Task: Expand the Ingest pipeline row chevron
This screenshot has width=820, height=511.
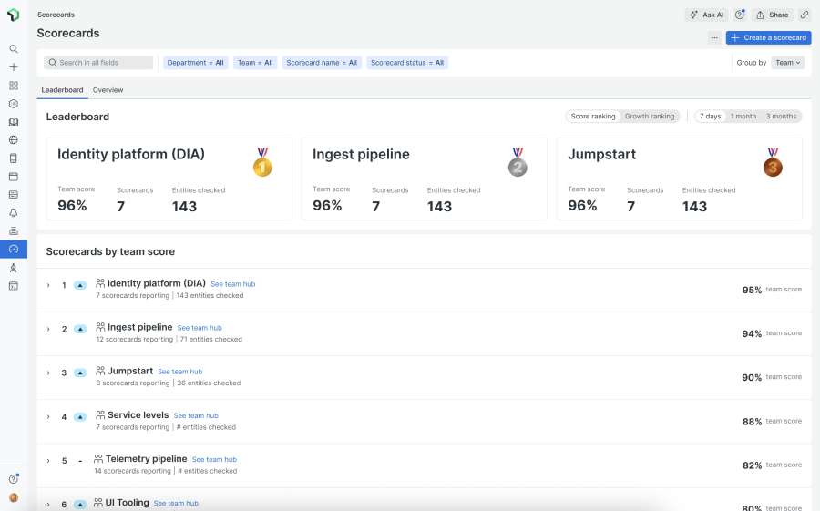Action: point(48,329)
